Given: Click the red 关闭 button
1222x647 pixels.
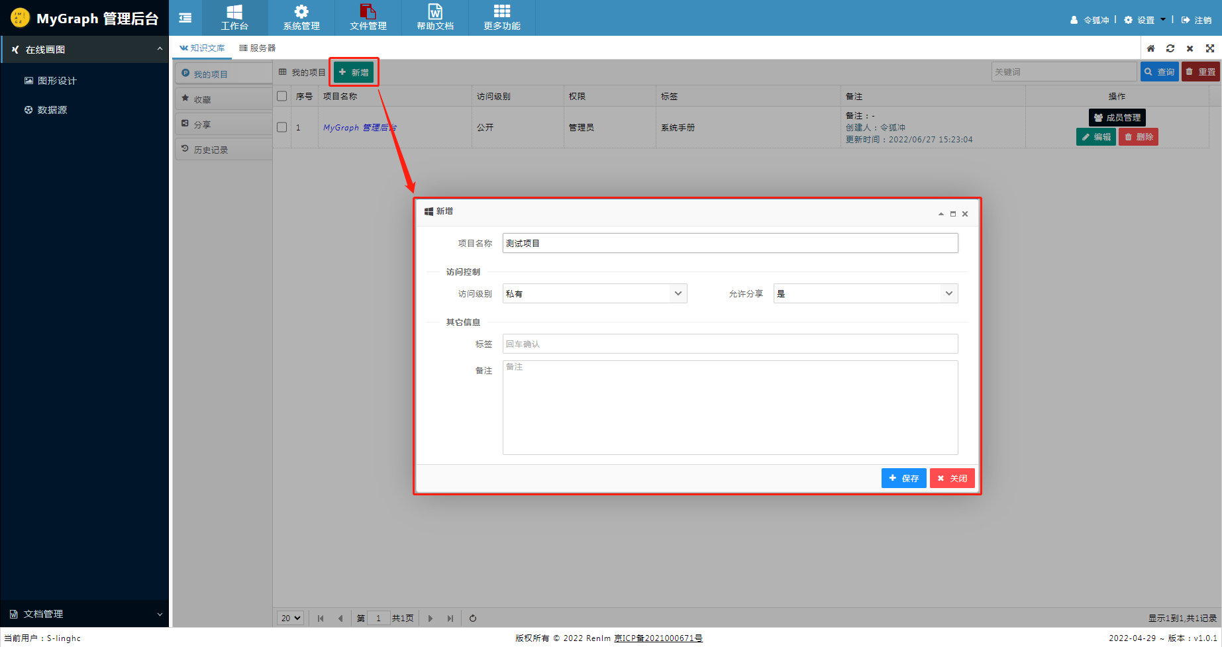Looking at the screenshot, I should 952,478.
